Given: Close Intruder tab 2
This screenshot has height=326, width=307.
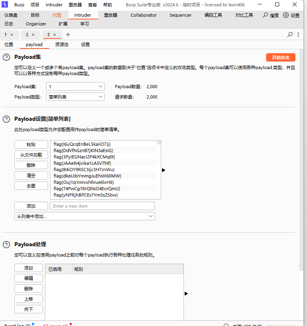Looking at the screenshot, I should [33, 35].
